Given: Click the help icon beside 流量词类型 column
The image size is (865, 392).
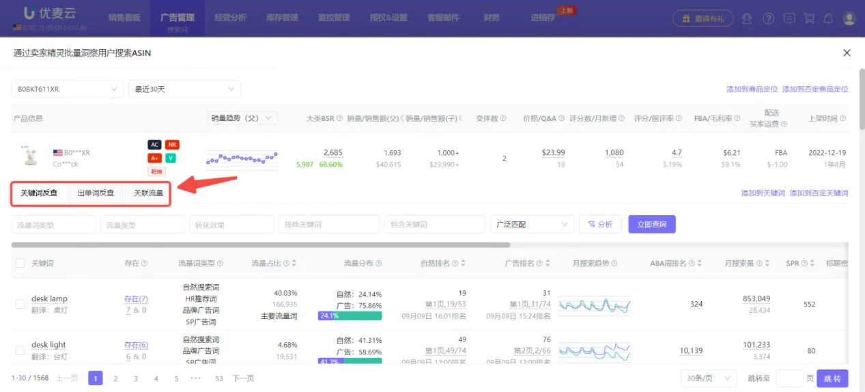Looking at the screenshot, I should 221,263.
